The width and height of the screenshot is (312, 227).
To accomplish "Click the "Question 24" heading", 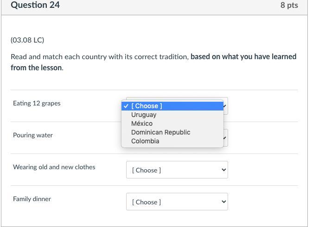I will (35, 5).
